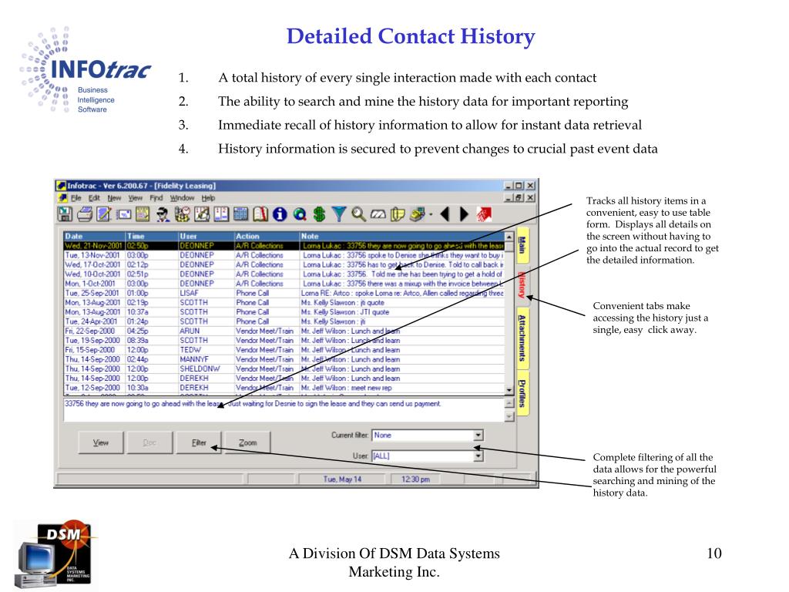The image size is (789, 592).
Task: Open the edit note pencil icon
Action: (104, 214)
